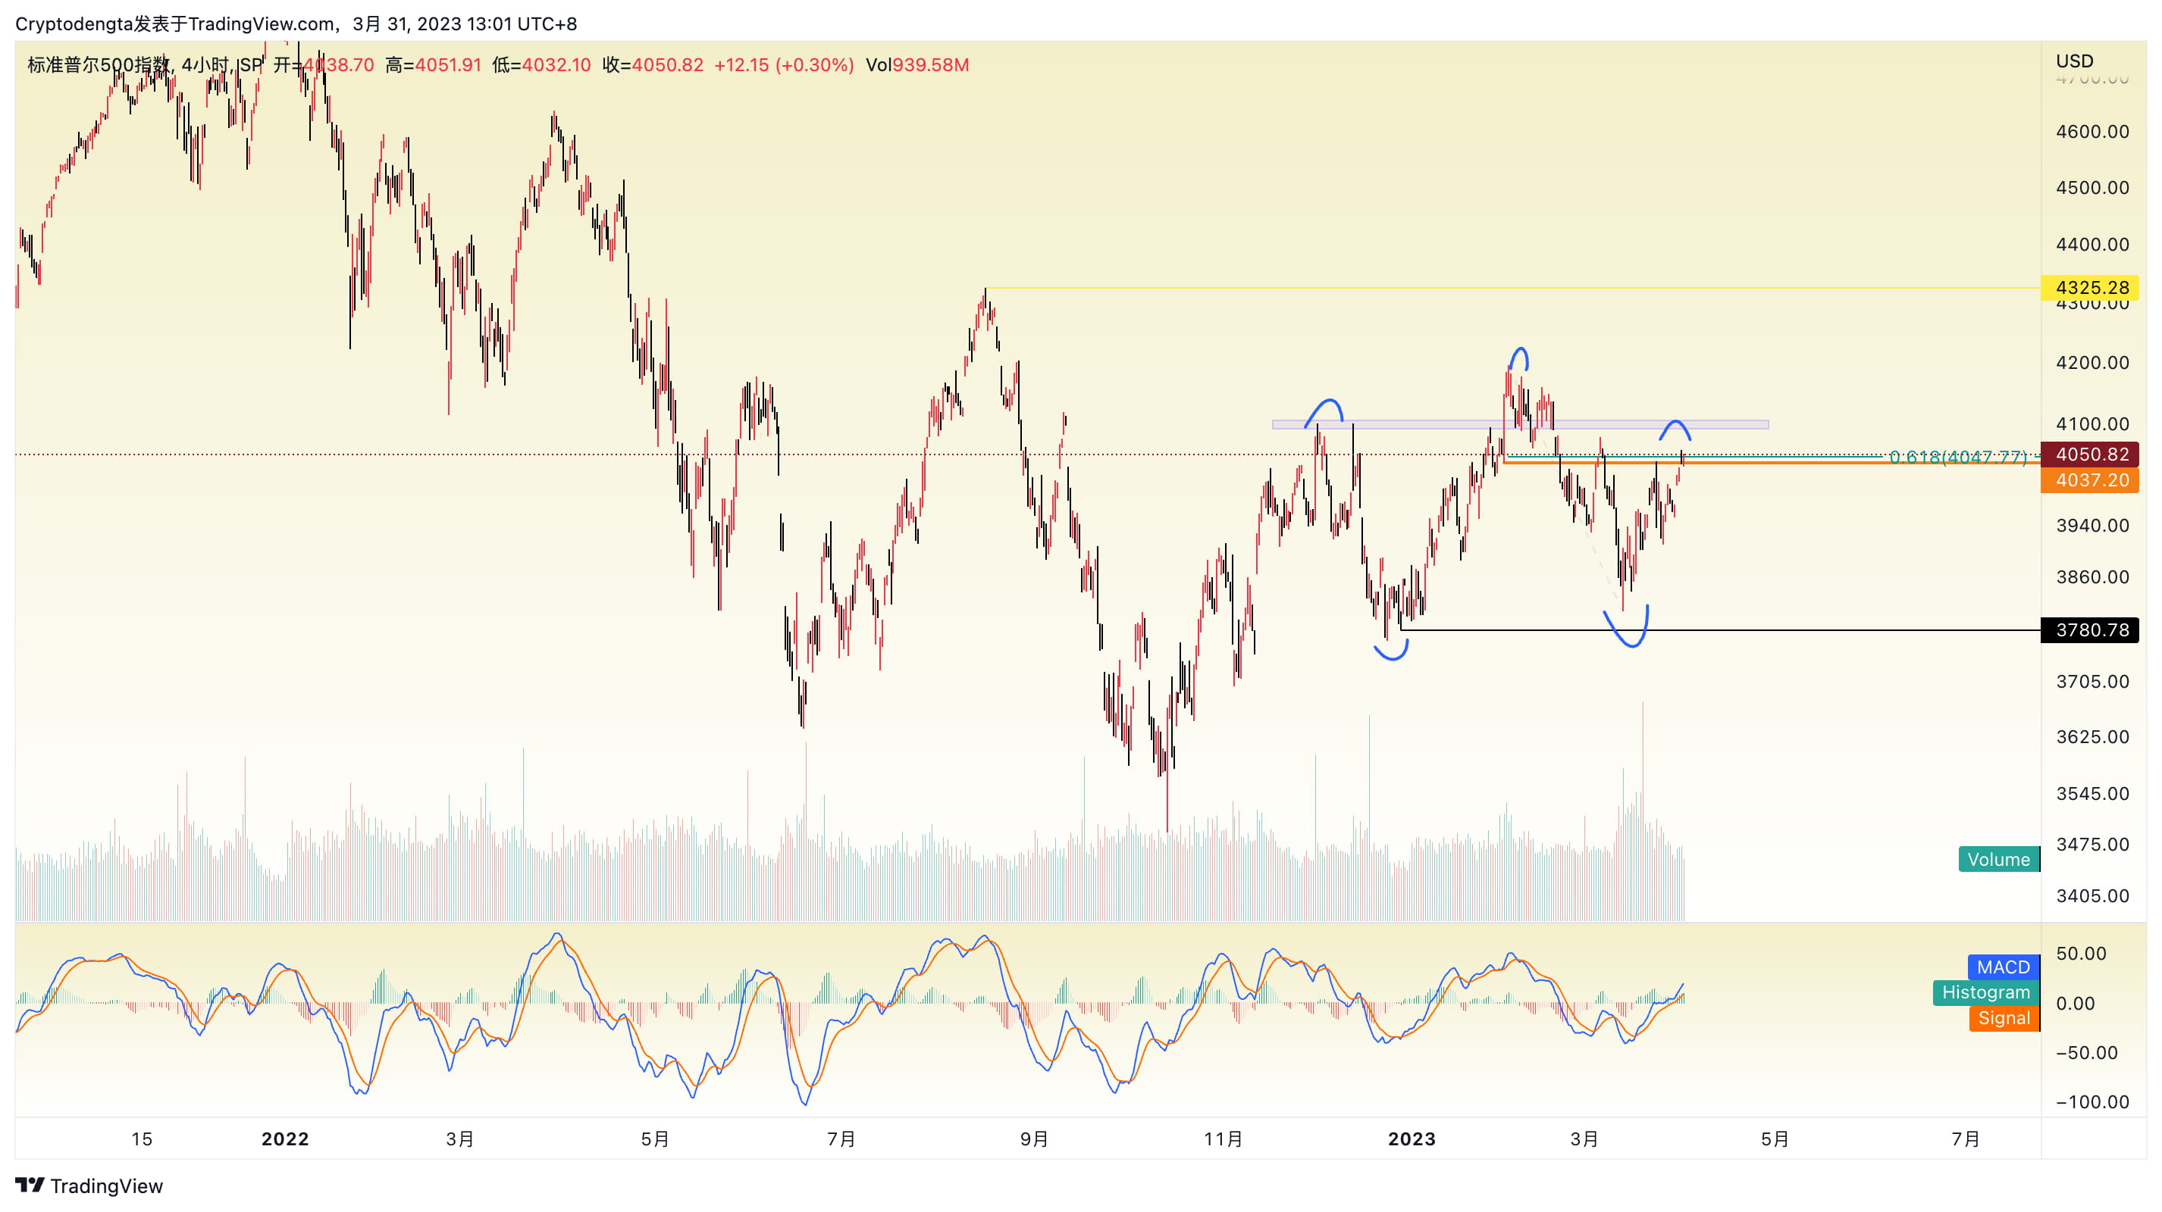The image size is (2162, 1212).
Task: Click the Vol 939.58M volume readout
Action: pos(916,64)
